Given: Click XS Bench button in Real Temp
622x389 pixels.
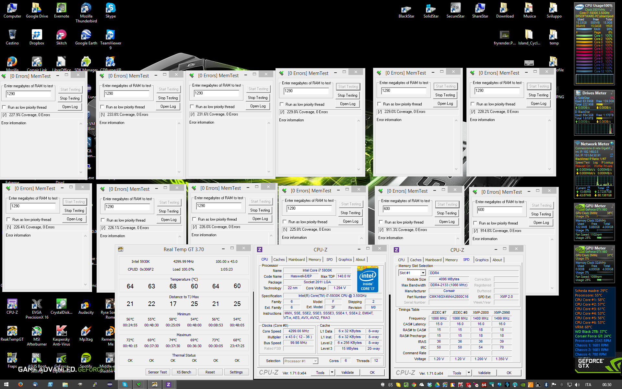Looking at the screenshot, I should 184,372.
